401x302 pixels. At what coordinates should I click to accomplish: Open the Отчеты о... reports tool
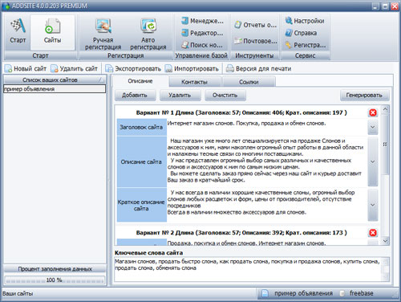pyautogui.click(x=256, y=25)
